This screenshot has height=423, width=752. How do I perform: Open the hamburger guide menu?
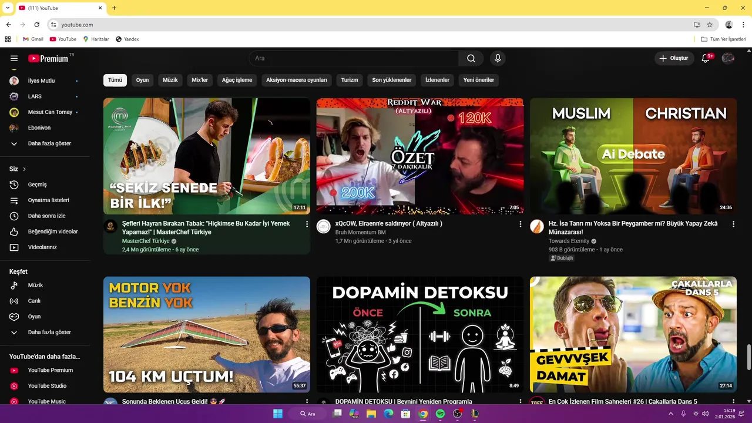(14, 58)
